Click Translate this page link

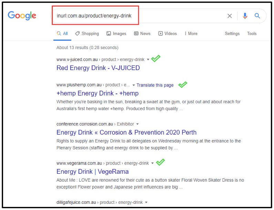coord(155,85)
